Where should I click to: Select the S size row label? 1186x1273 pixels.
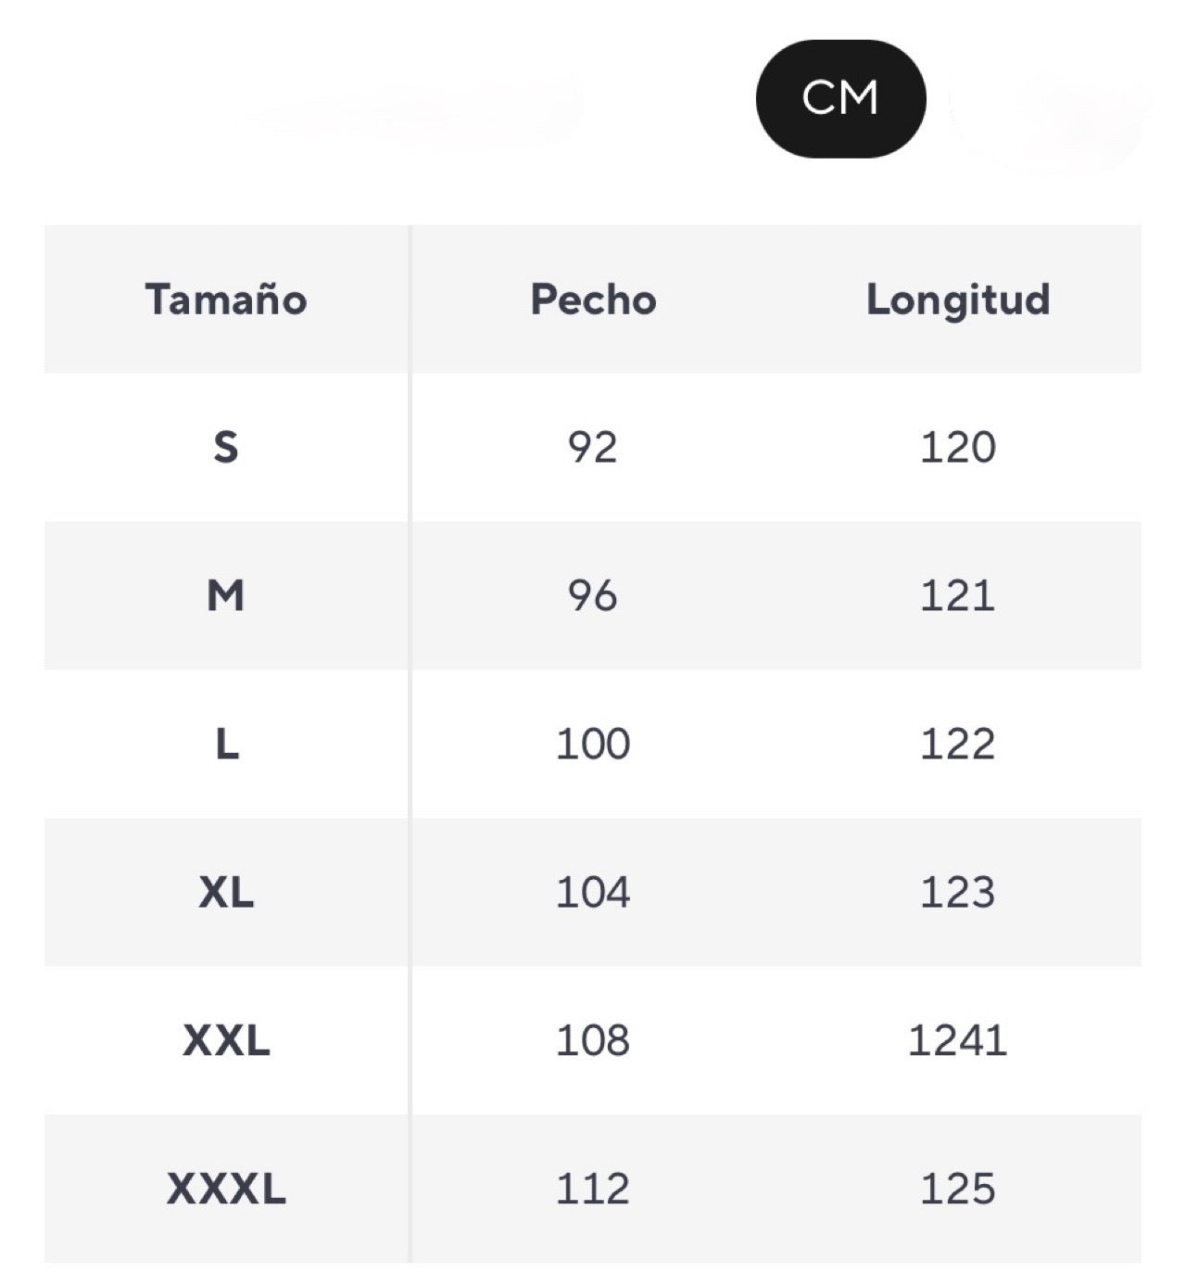[226, 448]
